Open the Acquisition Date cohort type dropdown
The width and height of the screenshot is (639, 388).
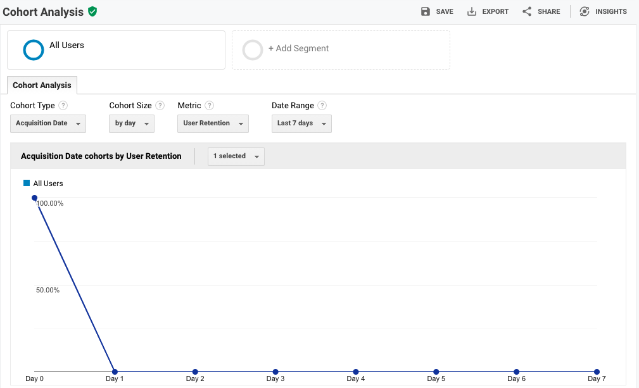point(47,123)
